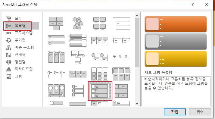Click the layout gallery scroll up arrow

tap(137, 15)
